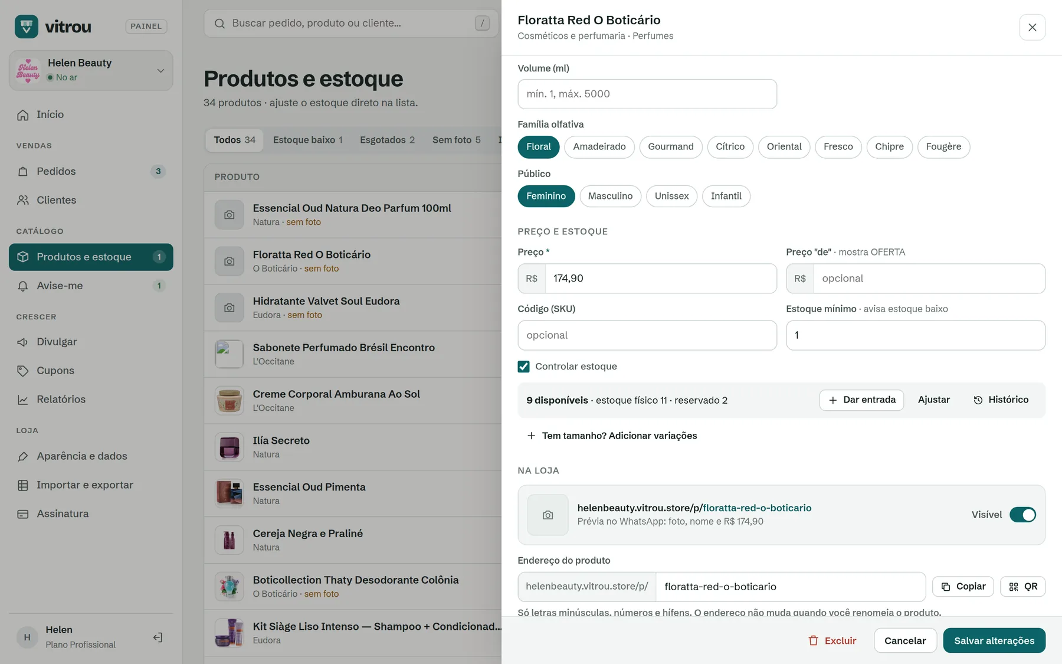The height and width of the screenshot is (664, 1062).
Task: Switch to Esgotados tab
Action: pyautogui.click(x=387, y=140)
